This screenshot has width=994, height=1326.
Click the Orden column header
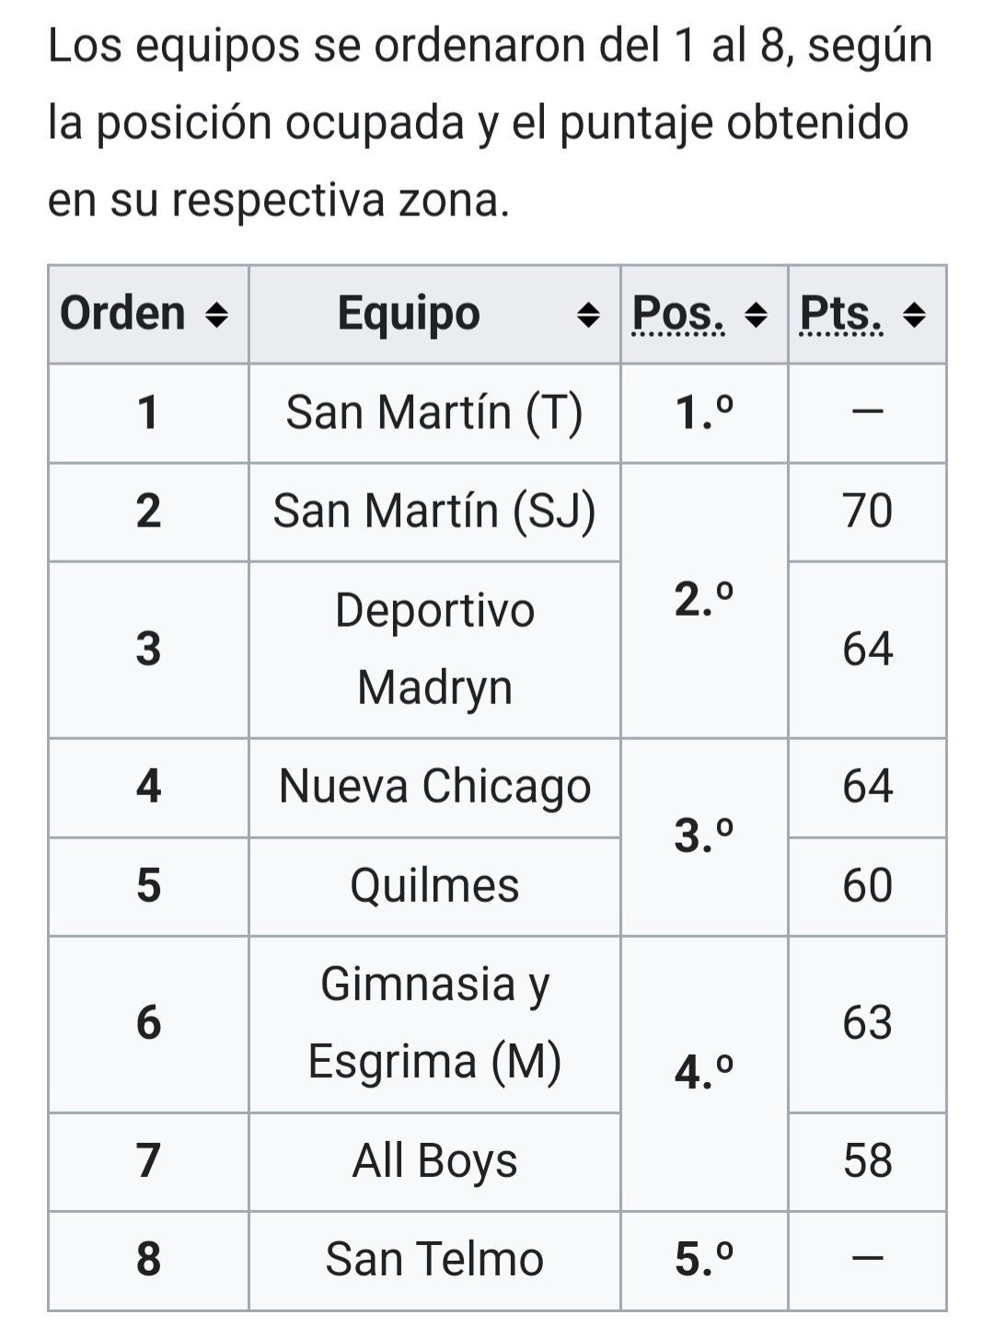[x=148, y=315]
